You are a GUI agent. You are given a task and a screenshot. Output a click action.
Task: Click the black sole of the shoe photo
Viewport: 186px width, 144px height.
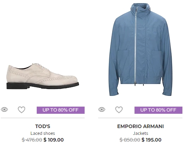[x=43, y=86]
